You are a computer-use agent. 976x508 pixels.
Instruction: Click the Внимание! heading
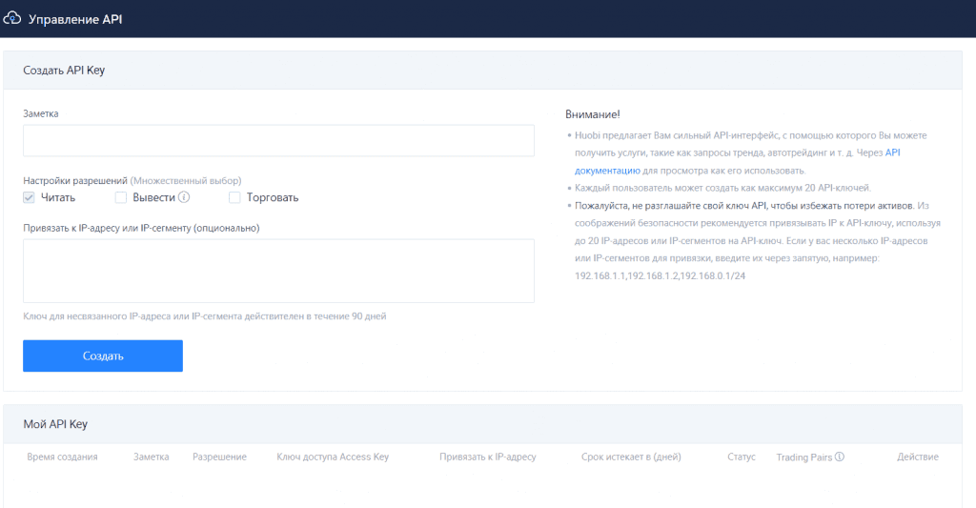[x=593, y=114]
